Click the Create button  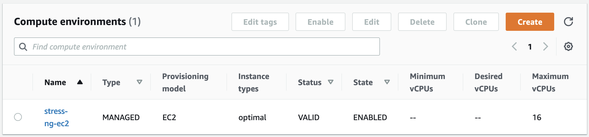530,22
